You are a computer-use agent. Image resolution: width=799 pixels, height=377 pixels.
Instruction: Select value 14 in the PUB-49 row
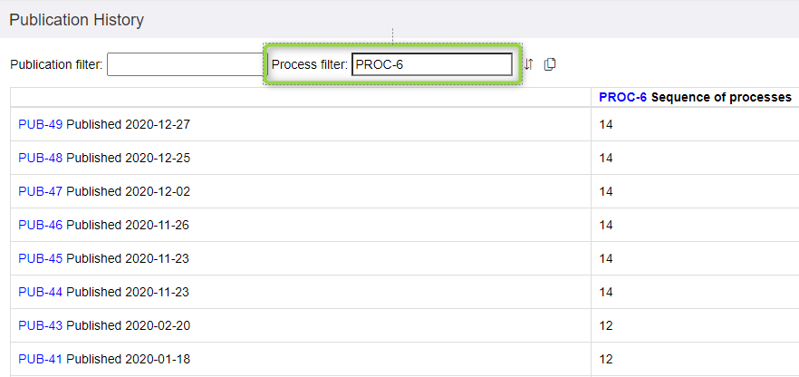click(x=606, y=124)
